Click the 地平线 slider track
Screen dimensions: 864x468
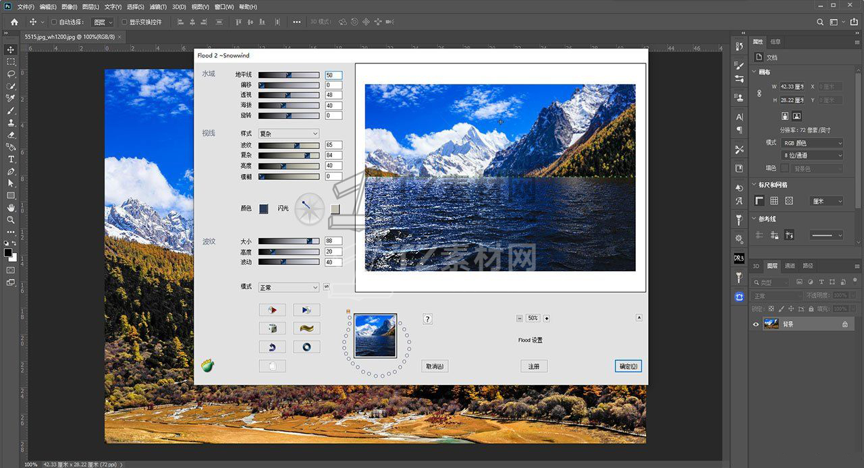click(289, 75)
